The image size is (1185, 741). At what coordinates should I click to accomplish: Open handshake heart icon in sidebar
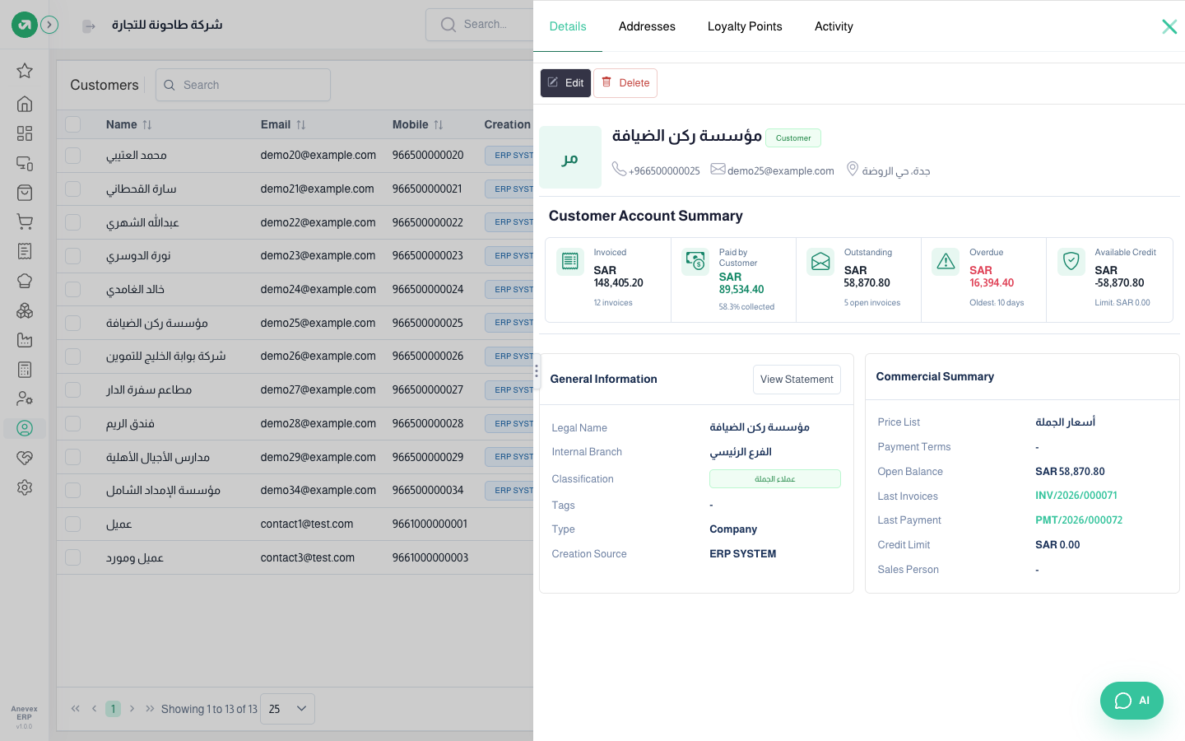click(x=25, y=458)
